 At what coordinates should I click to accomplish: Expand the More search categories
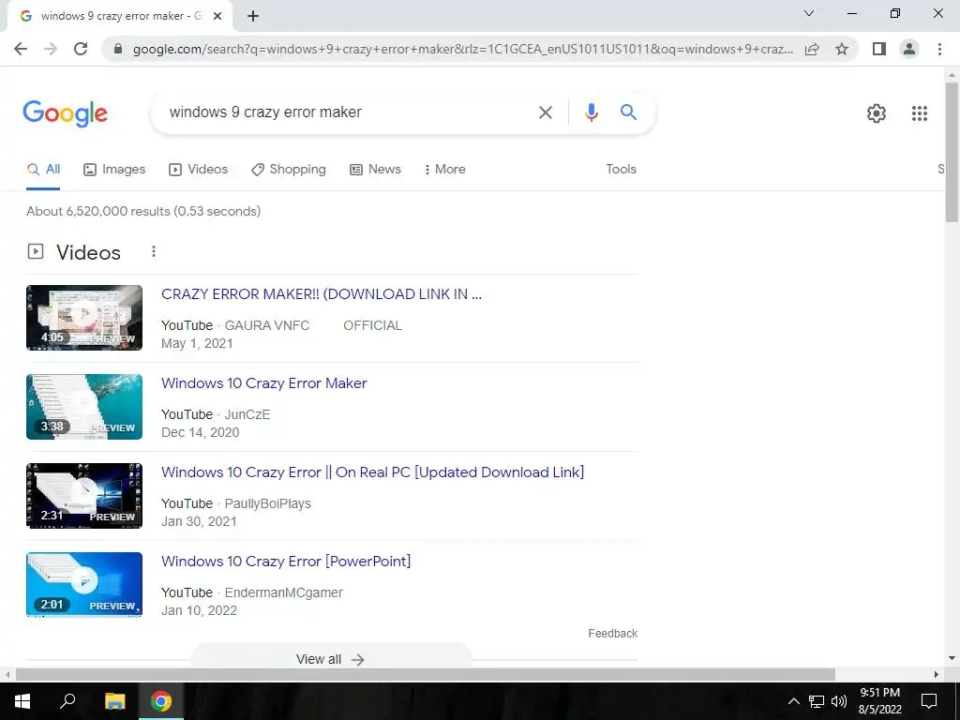445,169
